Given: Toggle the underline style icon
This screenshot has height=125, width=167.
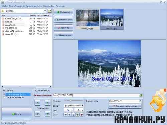Looking at the screenshot, I should pyautogui.click(x=73, y=115).
